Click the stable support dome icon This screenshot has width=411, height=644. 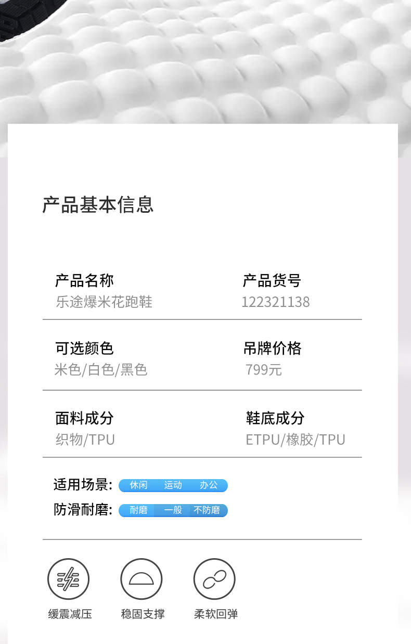tap(142, 579)
